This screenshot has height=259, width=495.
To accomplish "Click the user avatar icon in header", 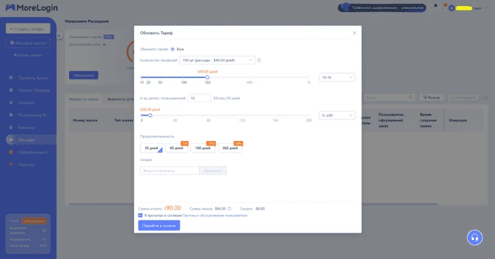I will 452,8.
